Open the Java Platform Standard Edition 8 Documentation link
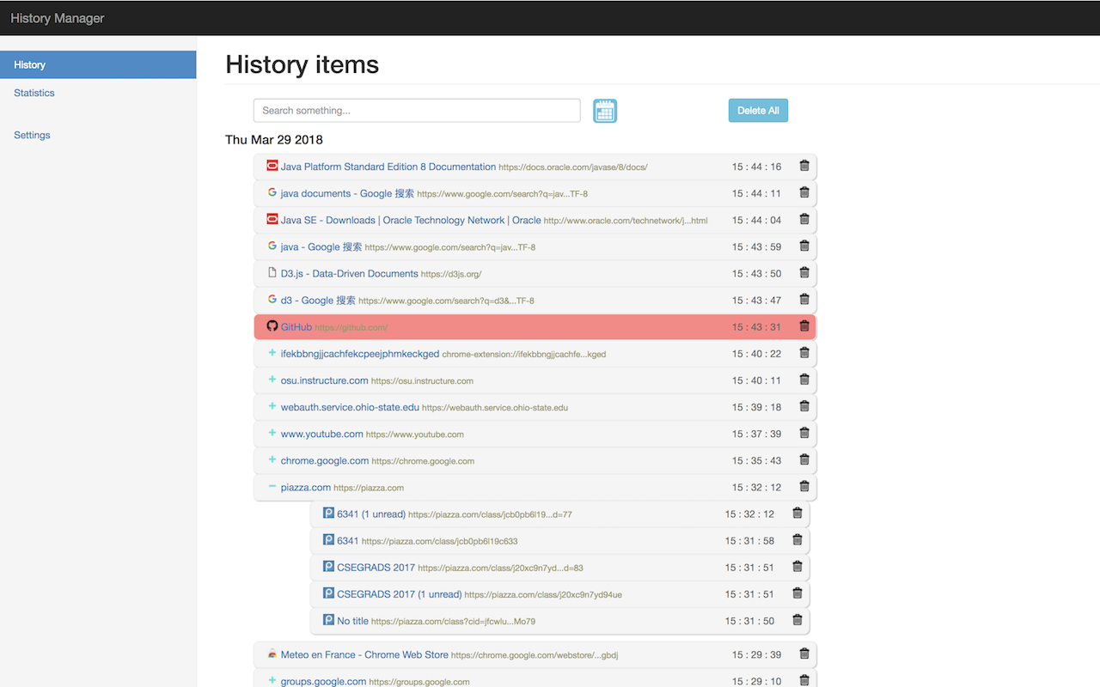 (x=388, y=167)
